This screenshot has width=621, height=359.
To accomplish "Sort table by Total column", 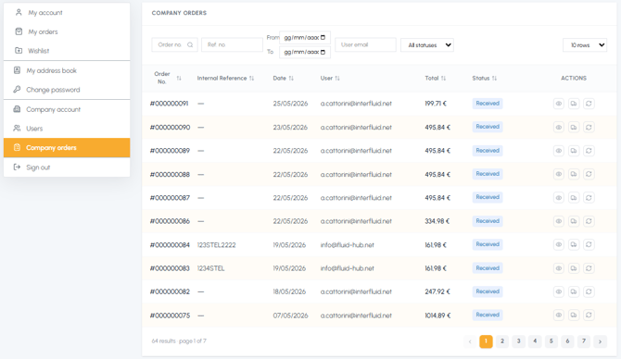I will (x=443, y=79).
